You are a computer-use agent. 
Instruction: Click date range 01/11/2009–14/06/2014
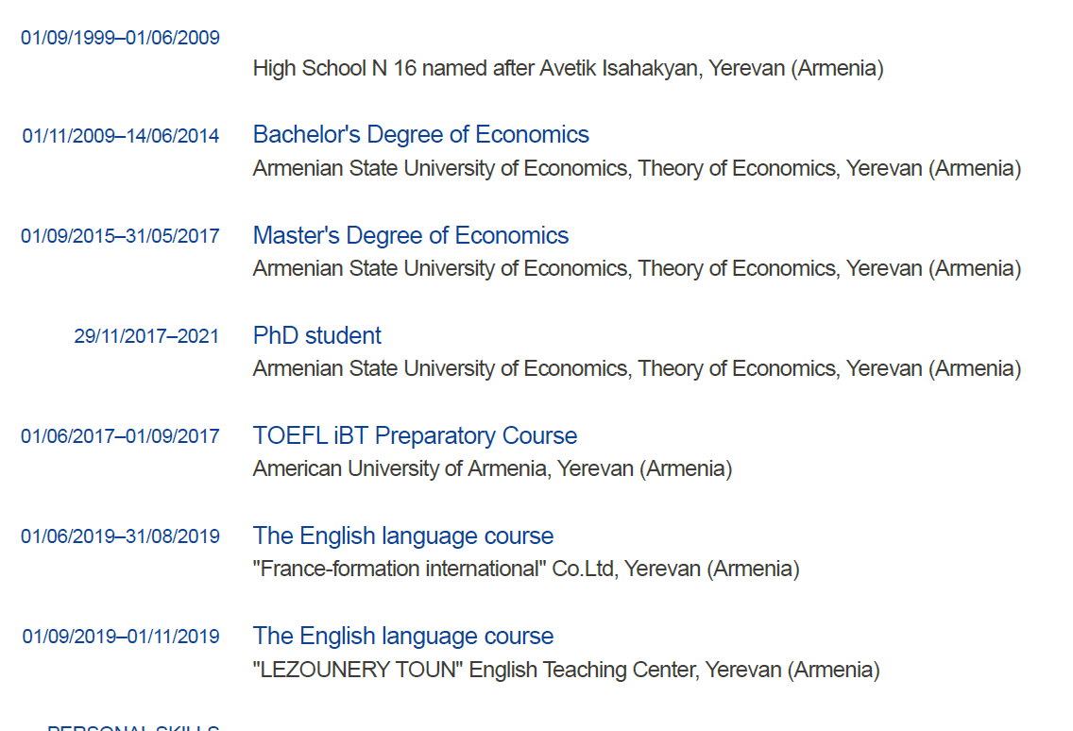click(x=121, y=136)
